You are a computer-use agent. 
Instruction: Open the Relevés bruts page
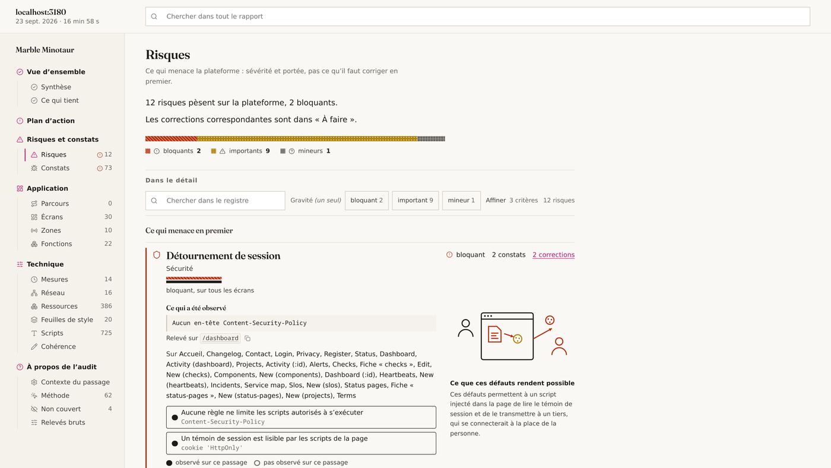pyautogui.click(x=63, y=423)
